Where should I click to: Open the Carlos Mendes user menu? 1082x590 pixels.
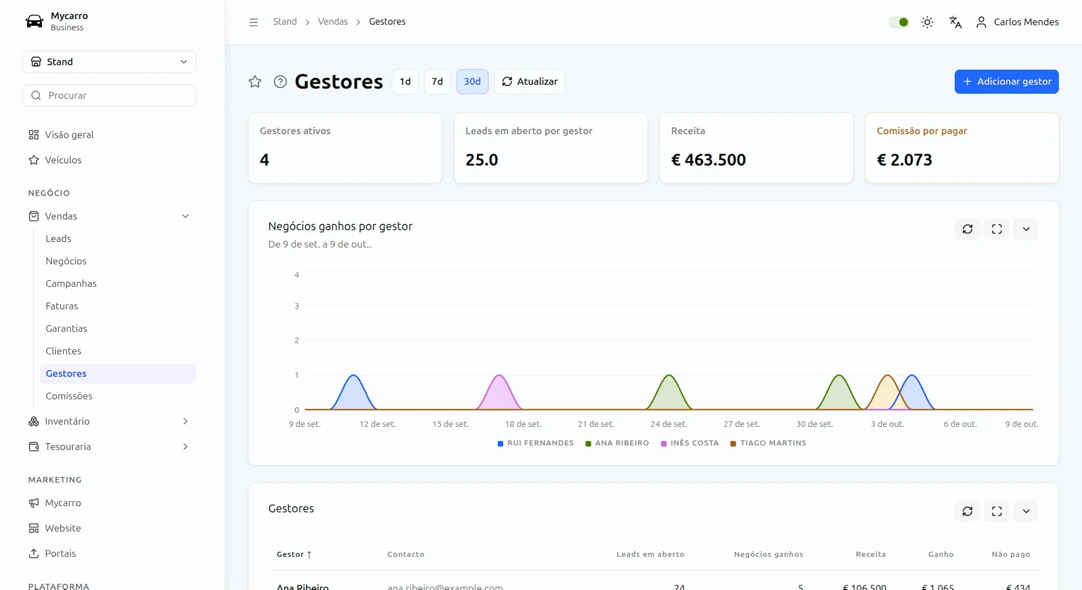click(x=1017, y=22)
